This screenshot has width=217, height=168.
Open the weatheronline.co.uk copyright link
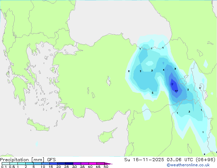[x=188, y=165]
